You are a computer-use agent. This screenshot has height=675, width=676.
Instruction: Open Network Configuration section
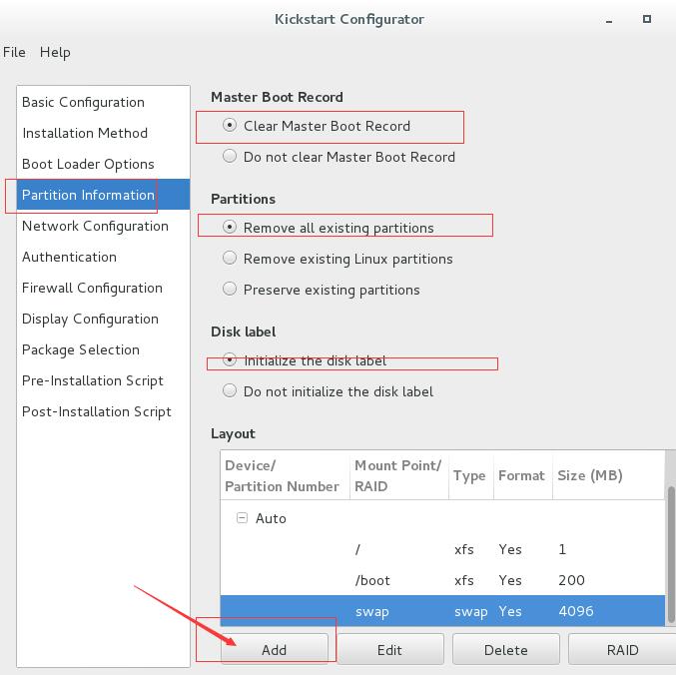click(103, 226)
